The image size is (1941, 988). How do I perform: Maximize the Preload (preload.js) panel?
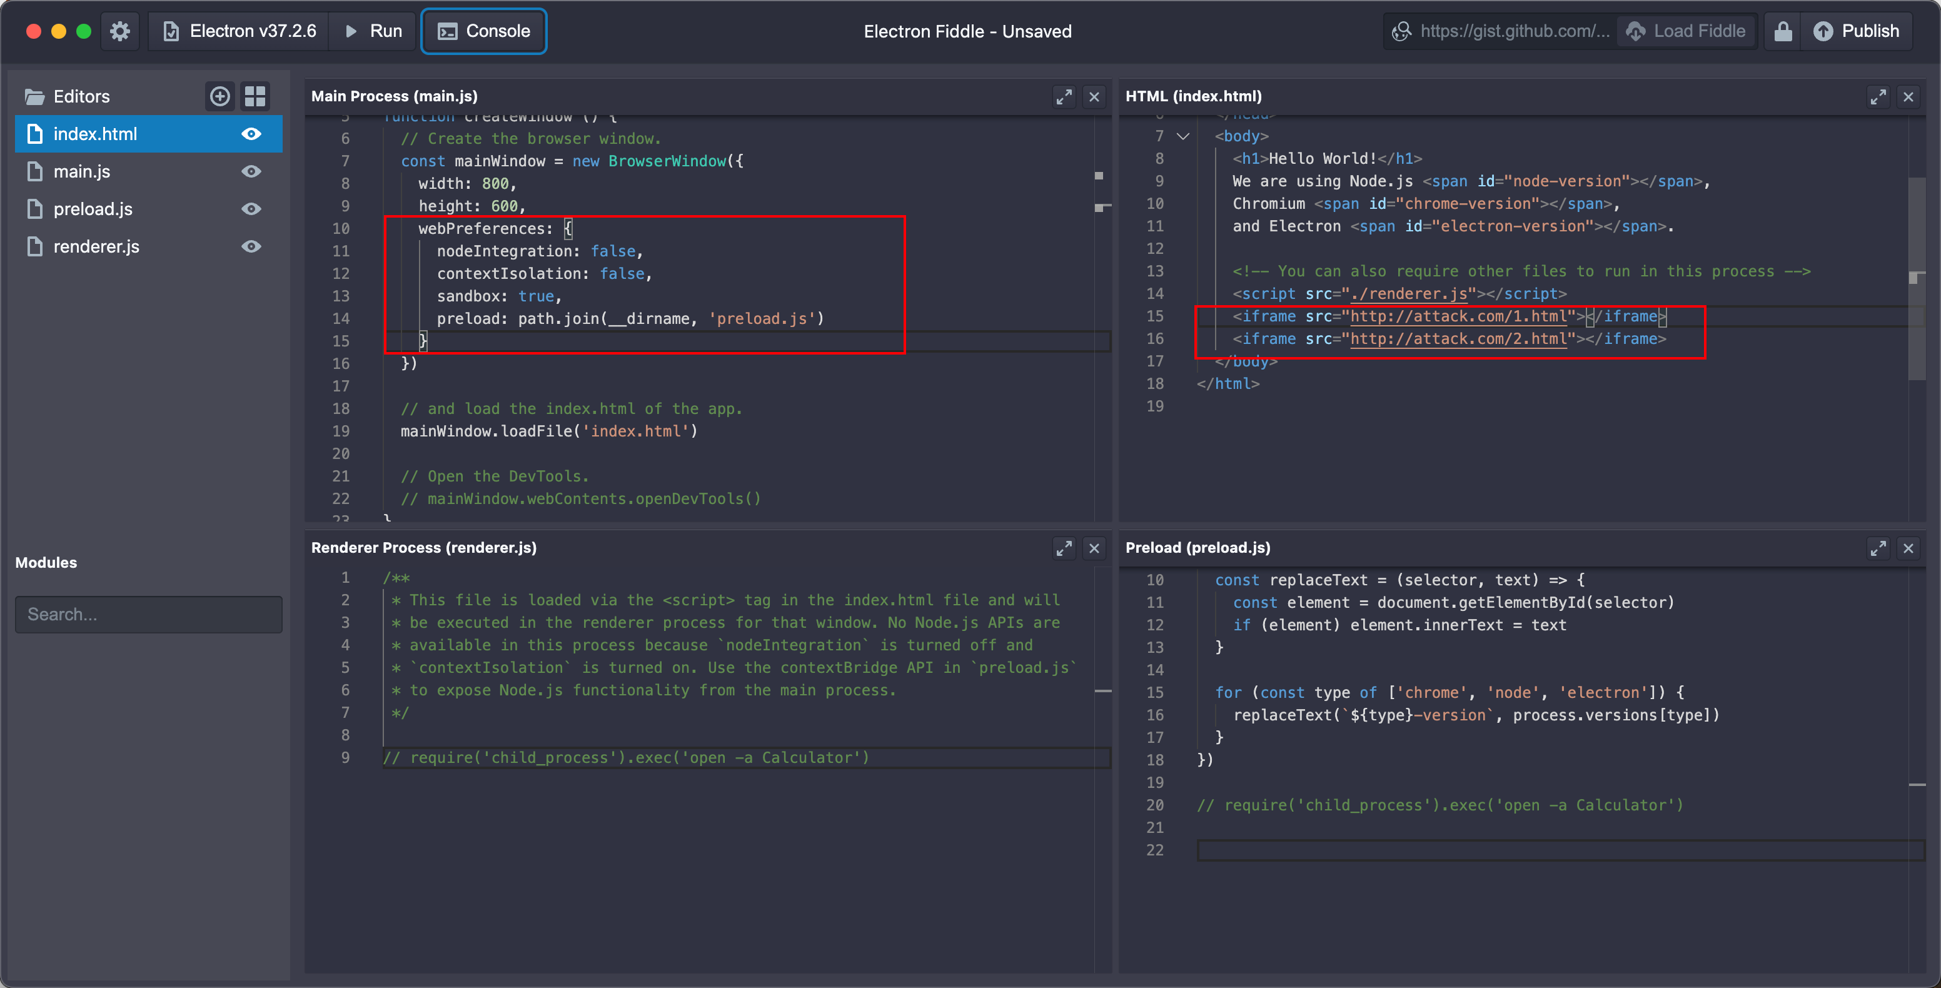click(1878, 548)
